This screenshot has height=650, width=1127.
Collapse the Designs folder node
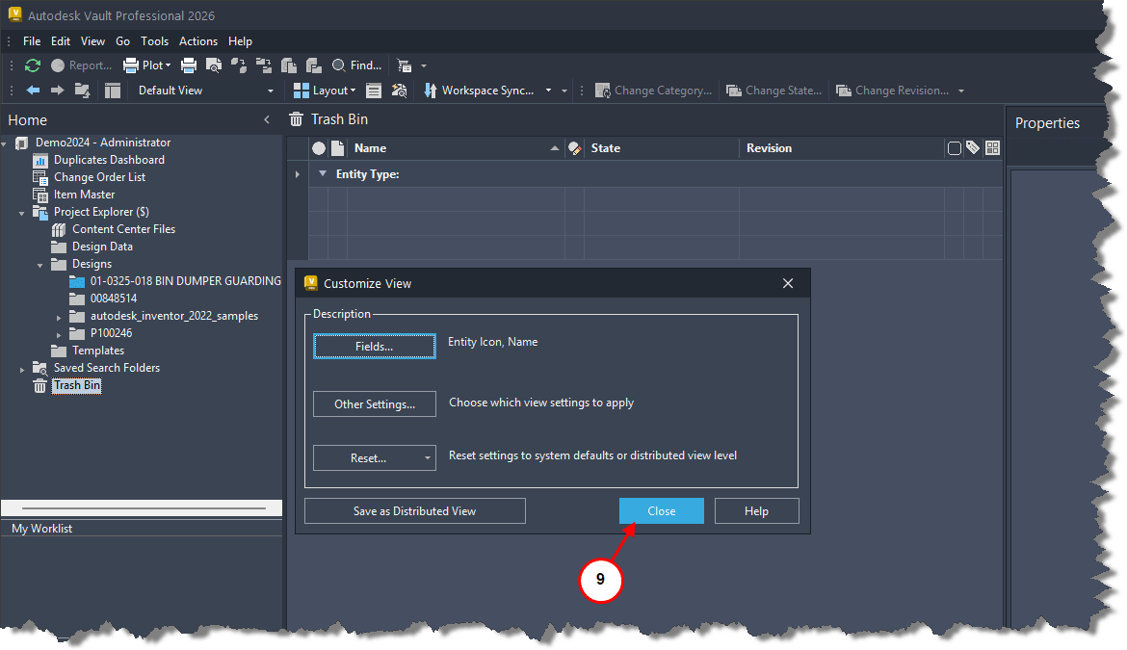coord(40,265)
